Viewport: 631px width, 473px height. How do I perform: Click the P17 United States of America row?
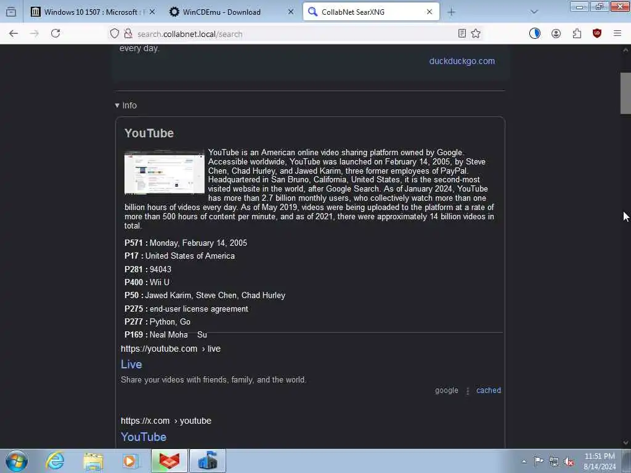tap(179, 256)
